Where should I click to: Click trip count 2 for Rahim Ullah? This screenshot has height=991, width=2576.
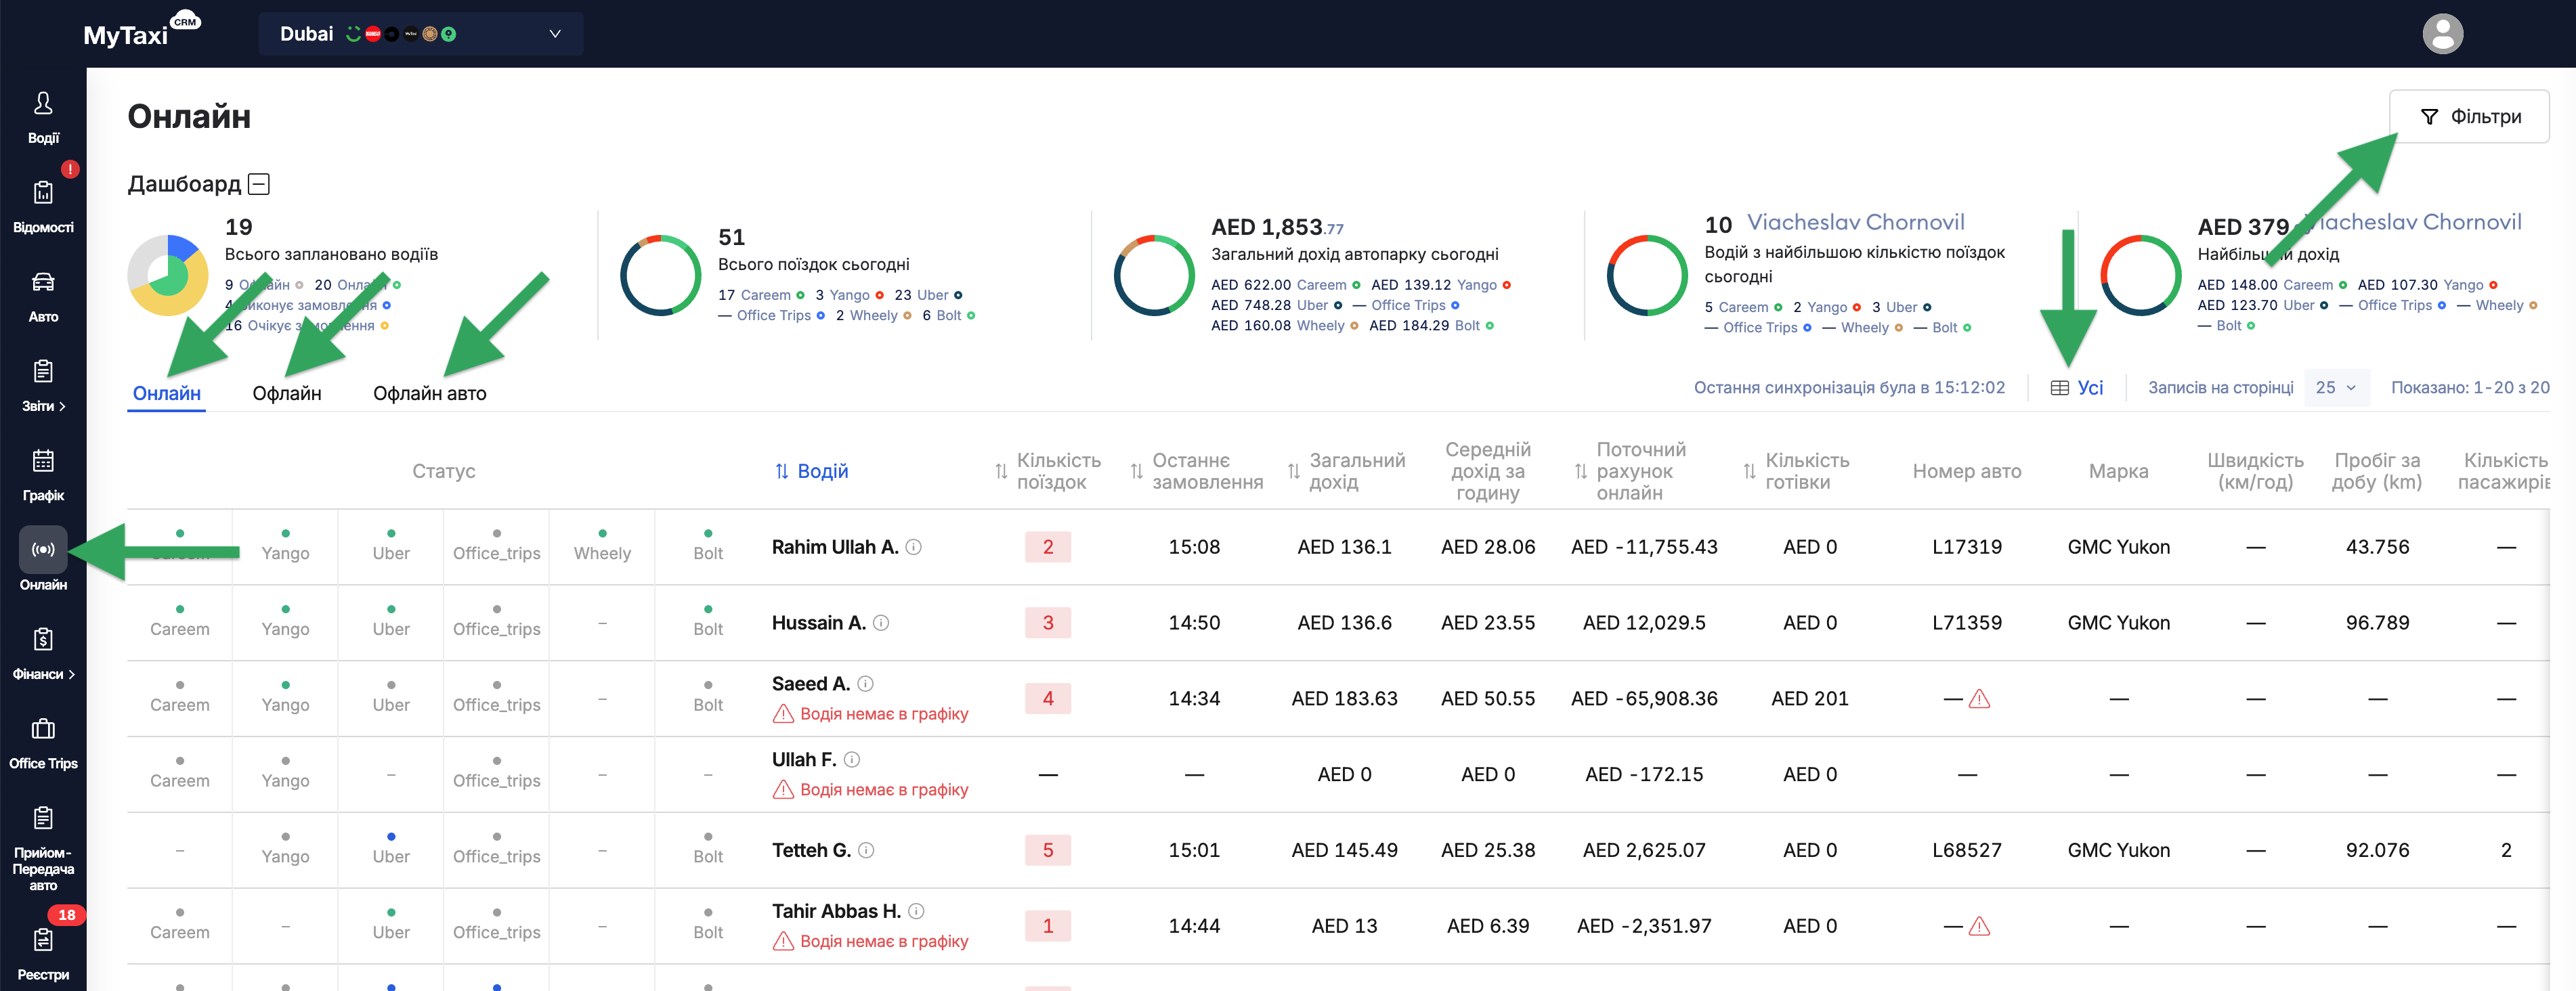point(1048,547)
